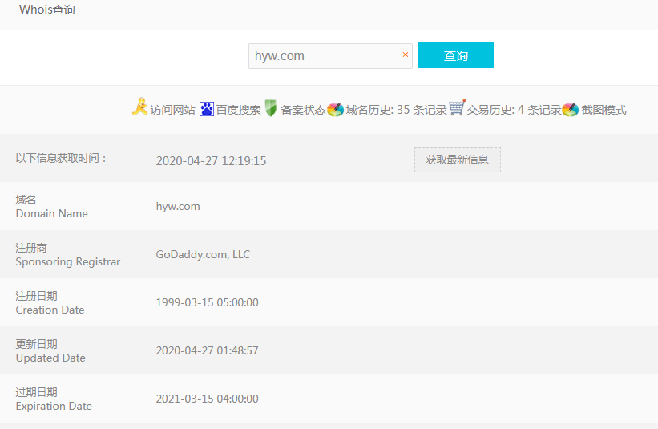
Task: Clear the domain search box with the x
Action: pyautogui.click(x=405, y=55)
